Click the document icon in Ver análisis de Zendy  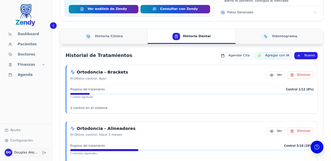(82, 9)
